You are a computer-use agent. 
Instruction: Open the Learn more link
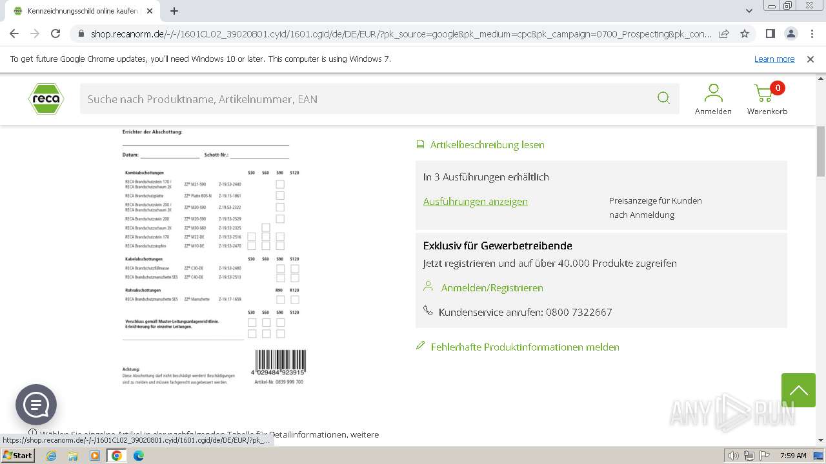pyautogui.click(x=774, y=59)
